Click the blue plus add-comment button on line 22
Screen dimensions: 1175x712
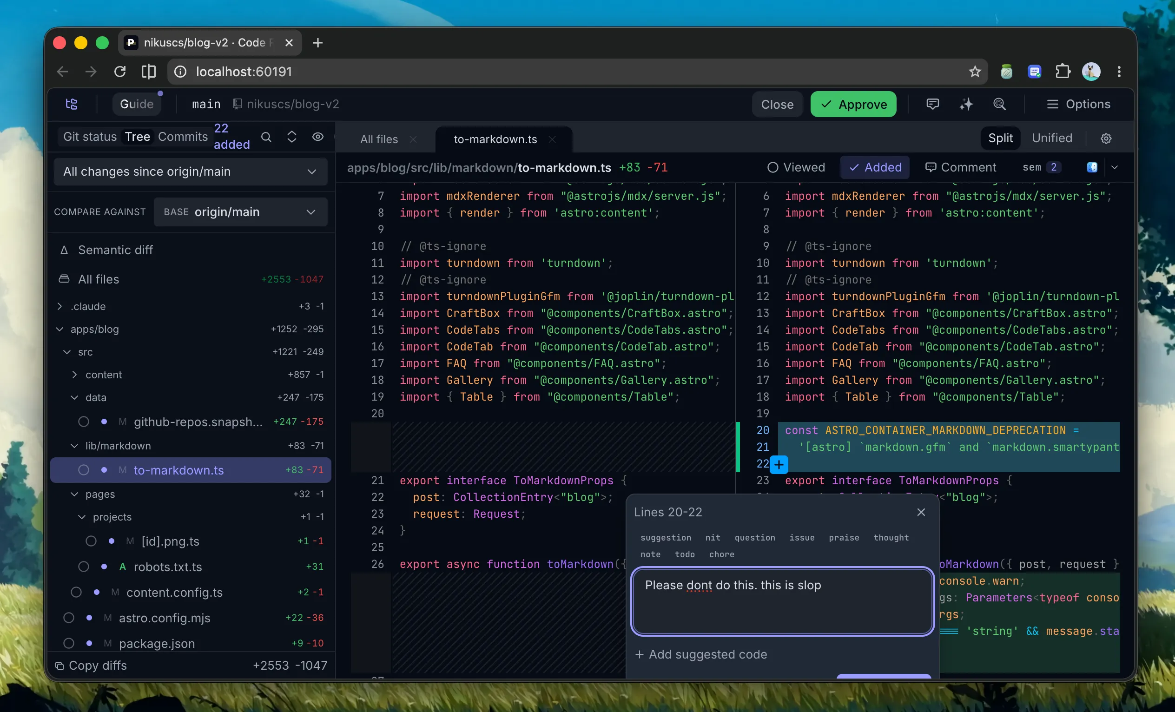779,464
